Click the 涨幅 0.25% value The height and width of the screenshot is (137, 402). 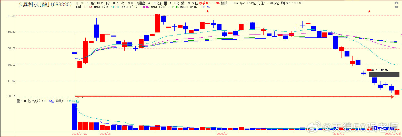(x=84, y=7)
